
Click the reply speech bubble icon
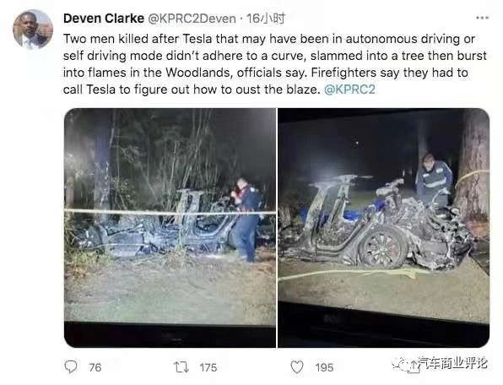click(71, 366)
